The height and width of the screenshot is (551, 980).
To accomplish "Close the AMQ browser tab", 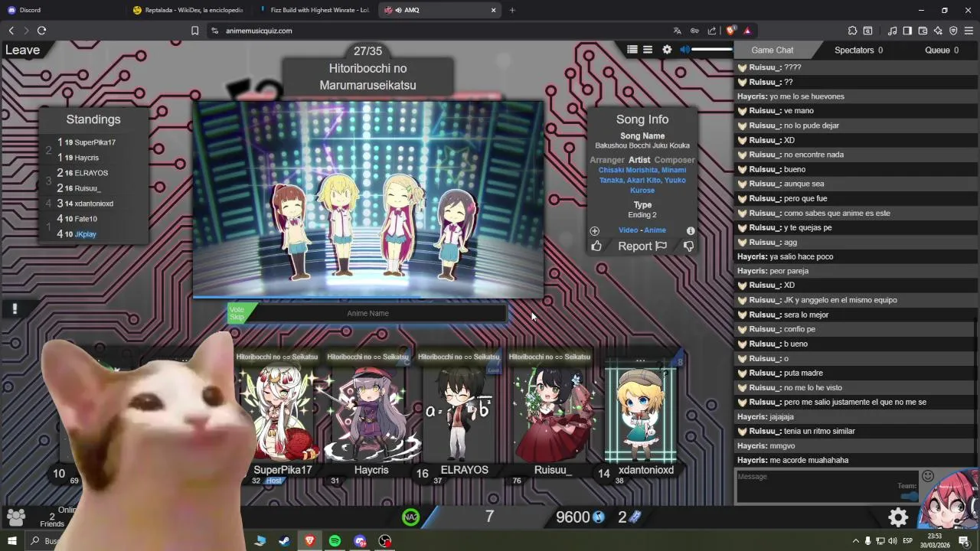I will pos(494,10).
